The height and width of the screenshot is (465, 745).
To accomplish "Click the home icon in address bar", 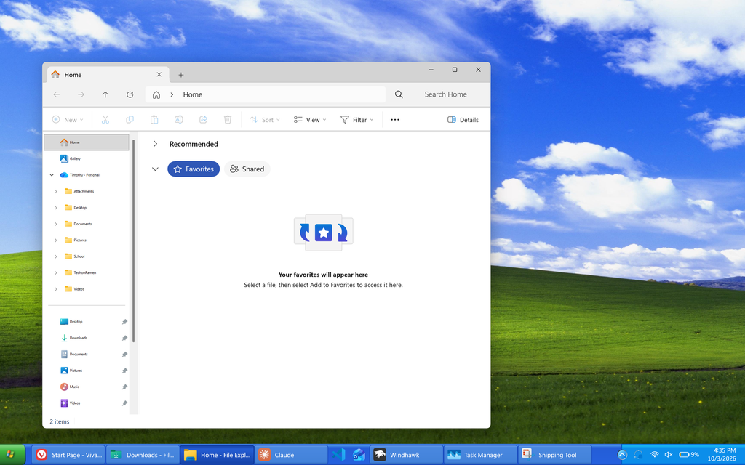I will tap(156, 94).
